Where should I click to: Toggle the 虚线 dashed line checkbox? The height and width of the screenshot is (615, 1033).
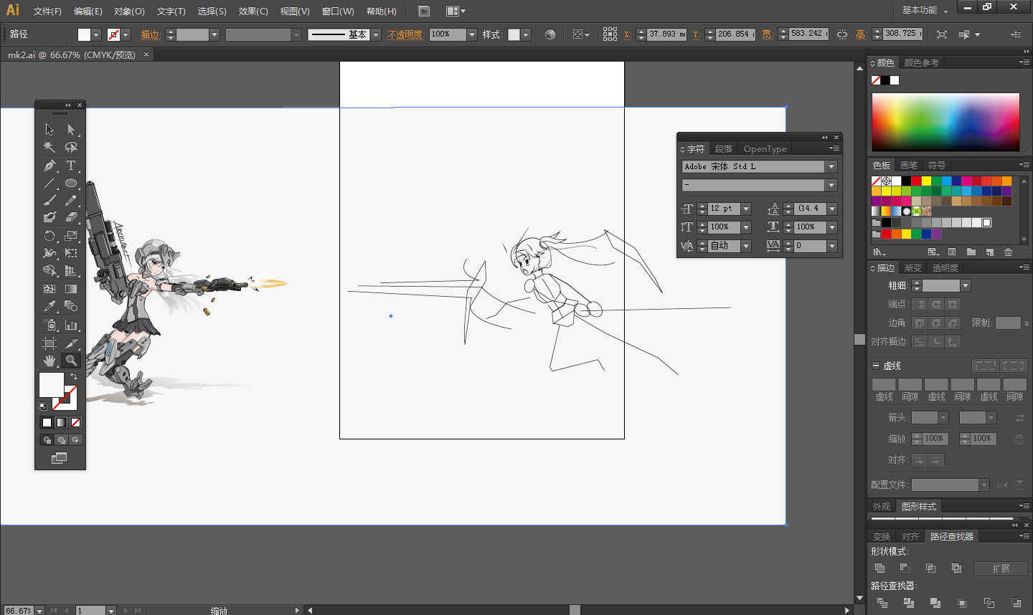(x=876, y=366)
